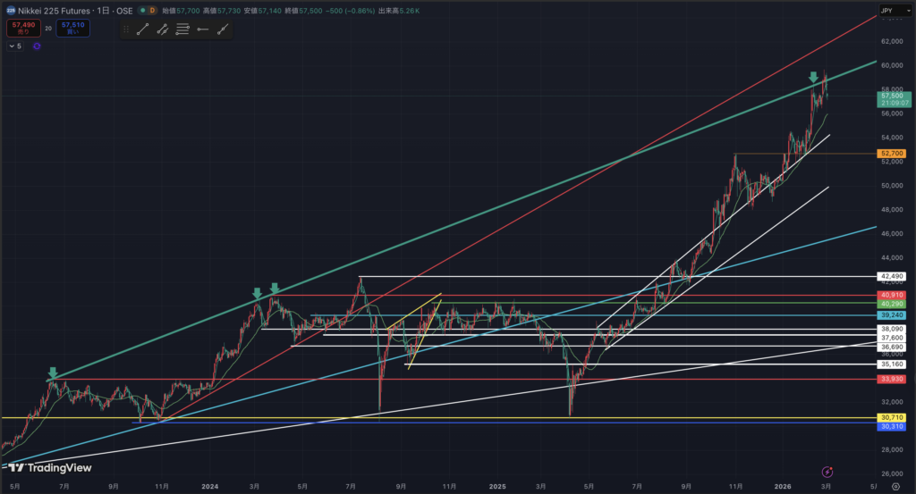Select the last drawing tool in the floating toolbar
This screenshot has height=494, width=916.
tap(222, 29)
